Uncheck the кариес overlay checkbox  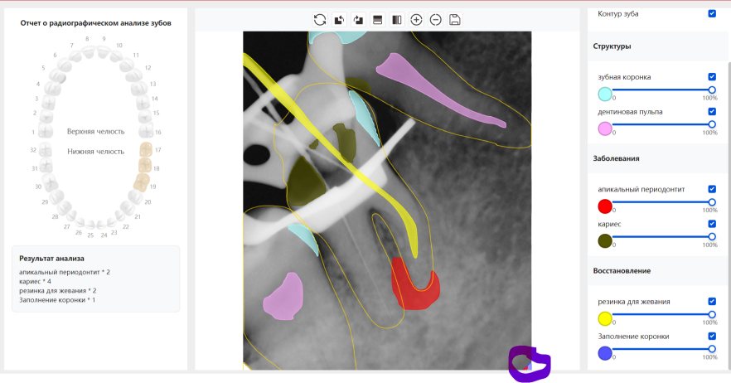[x=712, y=224]
